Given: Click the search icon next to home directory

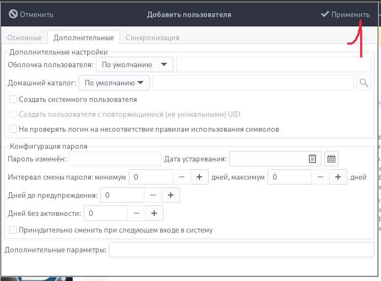Looking at the screenshot, I should [x=364, y=83].
